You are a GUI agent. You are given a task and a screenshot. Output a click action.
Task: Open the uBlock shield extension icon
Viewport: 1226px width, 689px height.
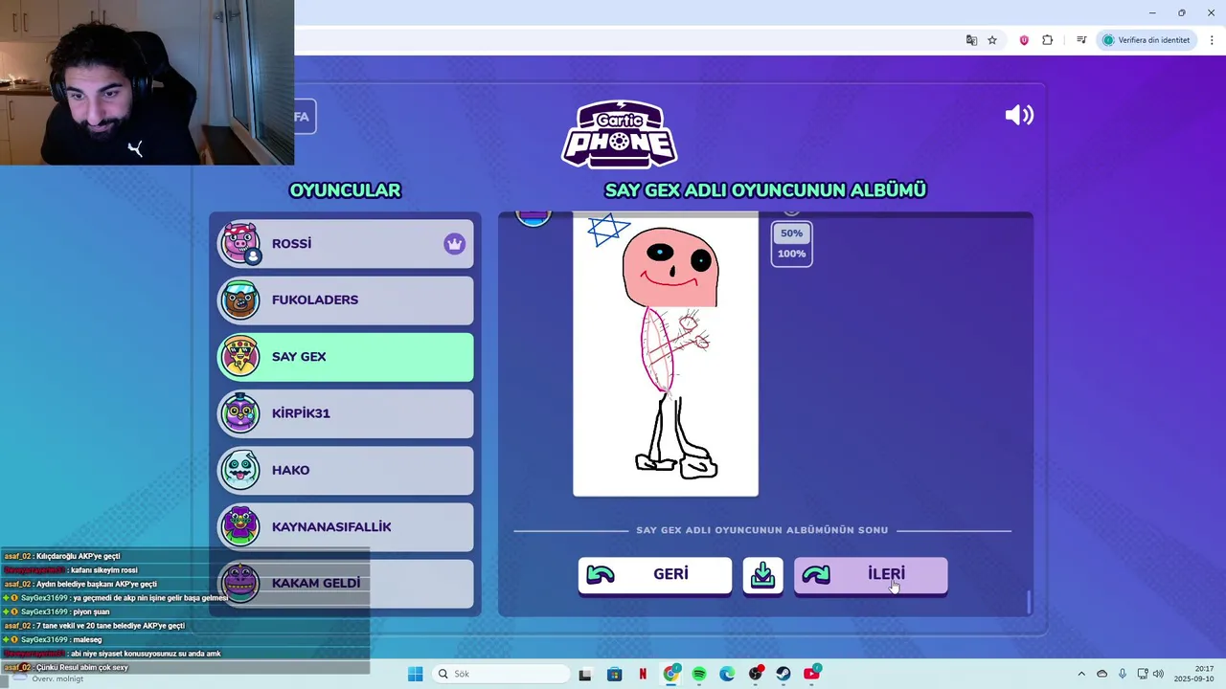(x=1024, y=40)
